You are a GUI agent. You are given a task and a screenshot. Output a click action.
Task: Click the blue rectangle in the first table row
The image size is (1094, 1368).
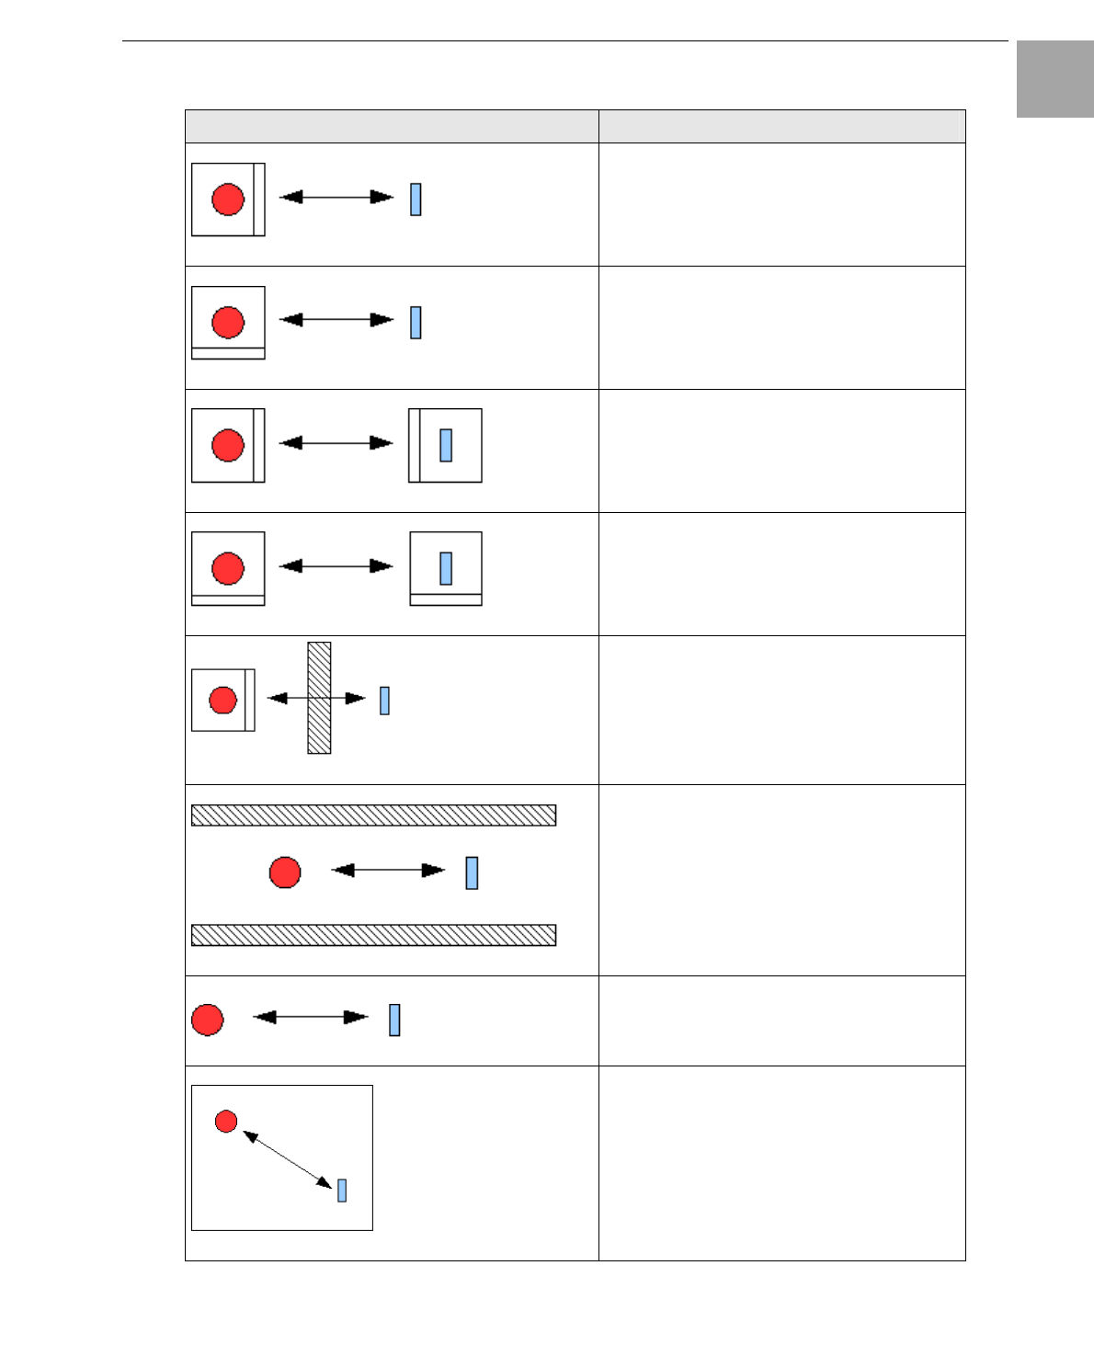click(x=416, y=199)
